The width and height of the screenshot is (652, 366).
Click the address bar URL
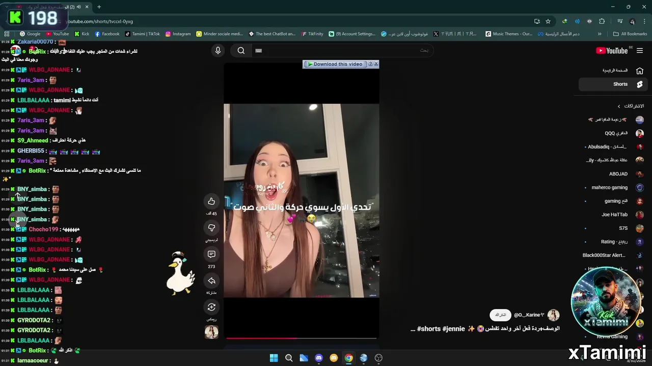(100, 21)
